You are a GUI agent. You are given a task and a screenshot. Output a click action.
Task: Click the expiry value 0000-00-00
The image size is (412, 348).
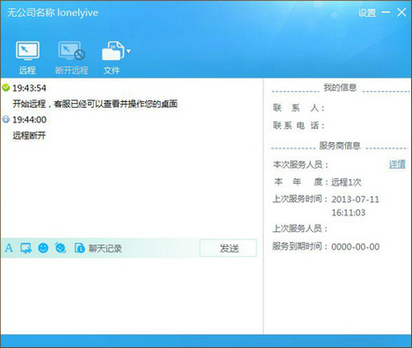click(x=355, y=247)
